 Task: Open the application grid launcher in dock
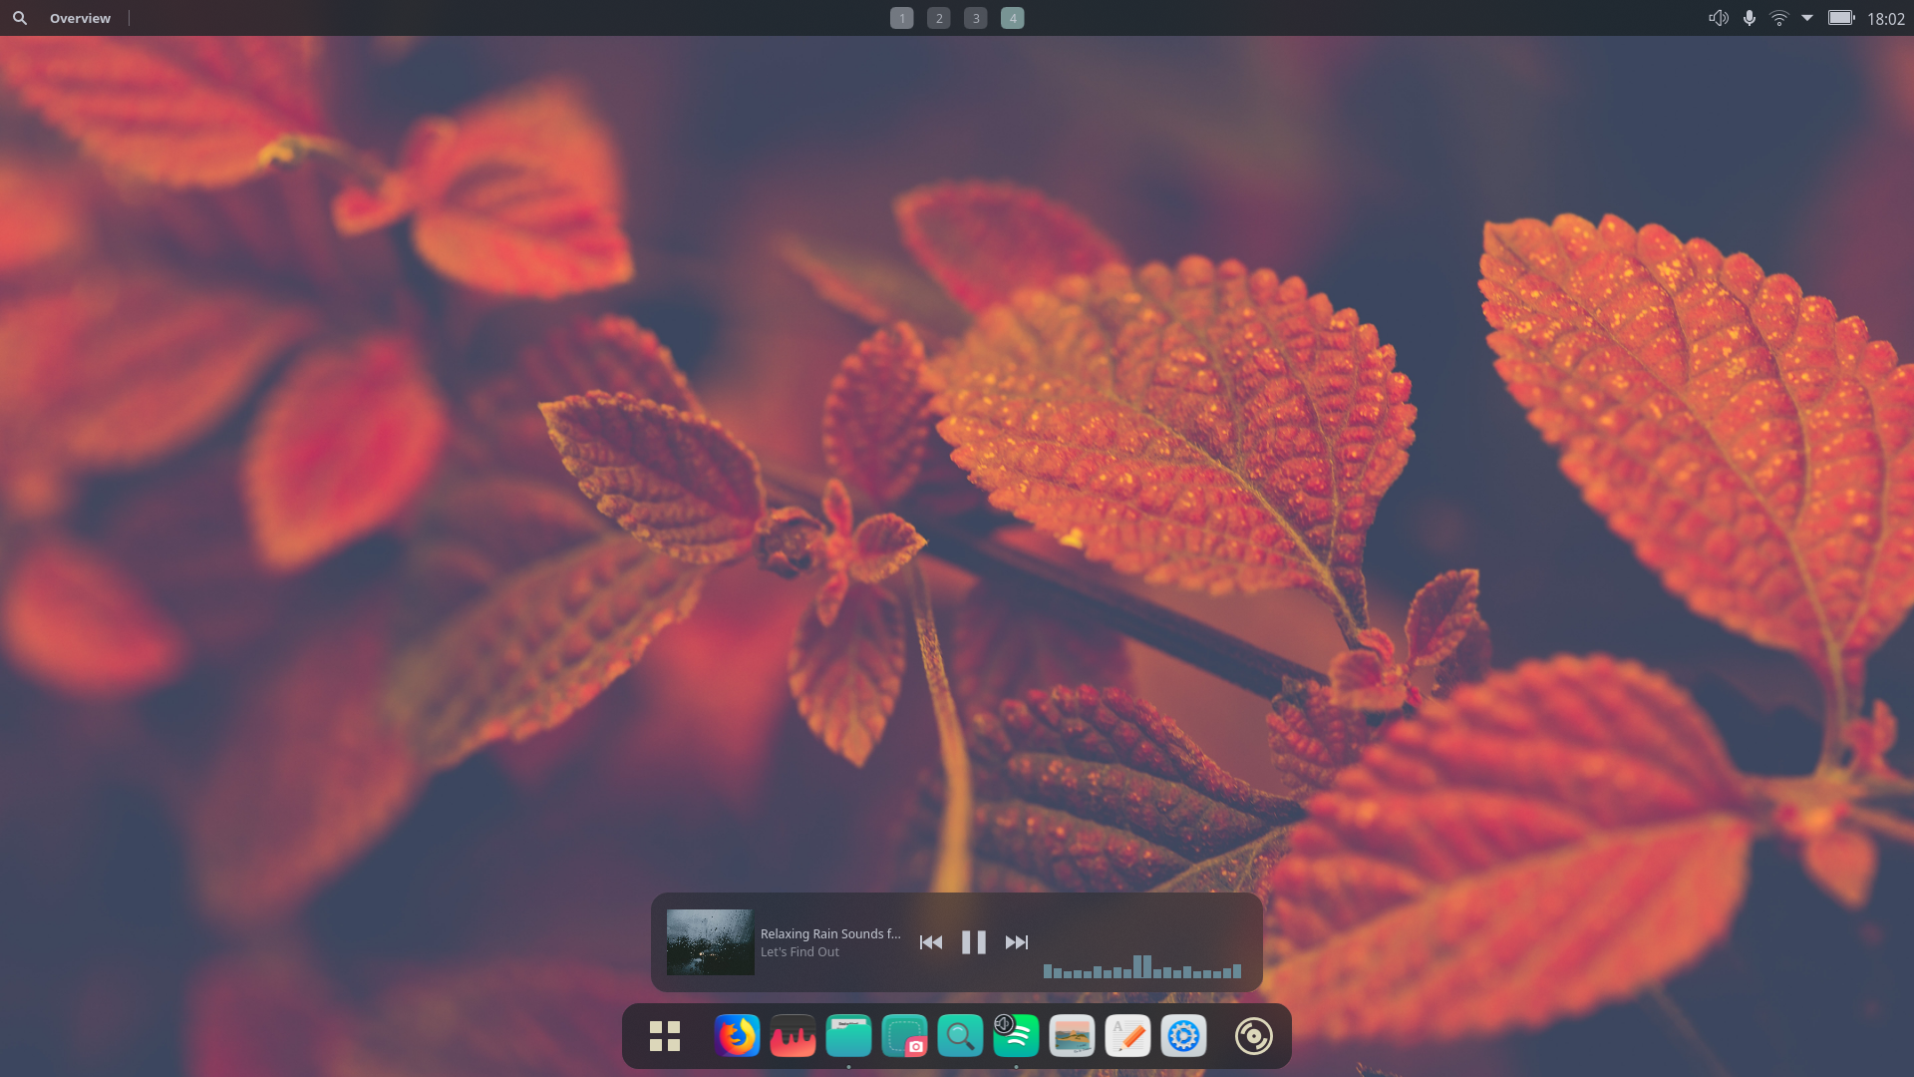click(x=665, y=1036)
